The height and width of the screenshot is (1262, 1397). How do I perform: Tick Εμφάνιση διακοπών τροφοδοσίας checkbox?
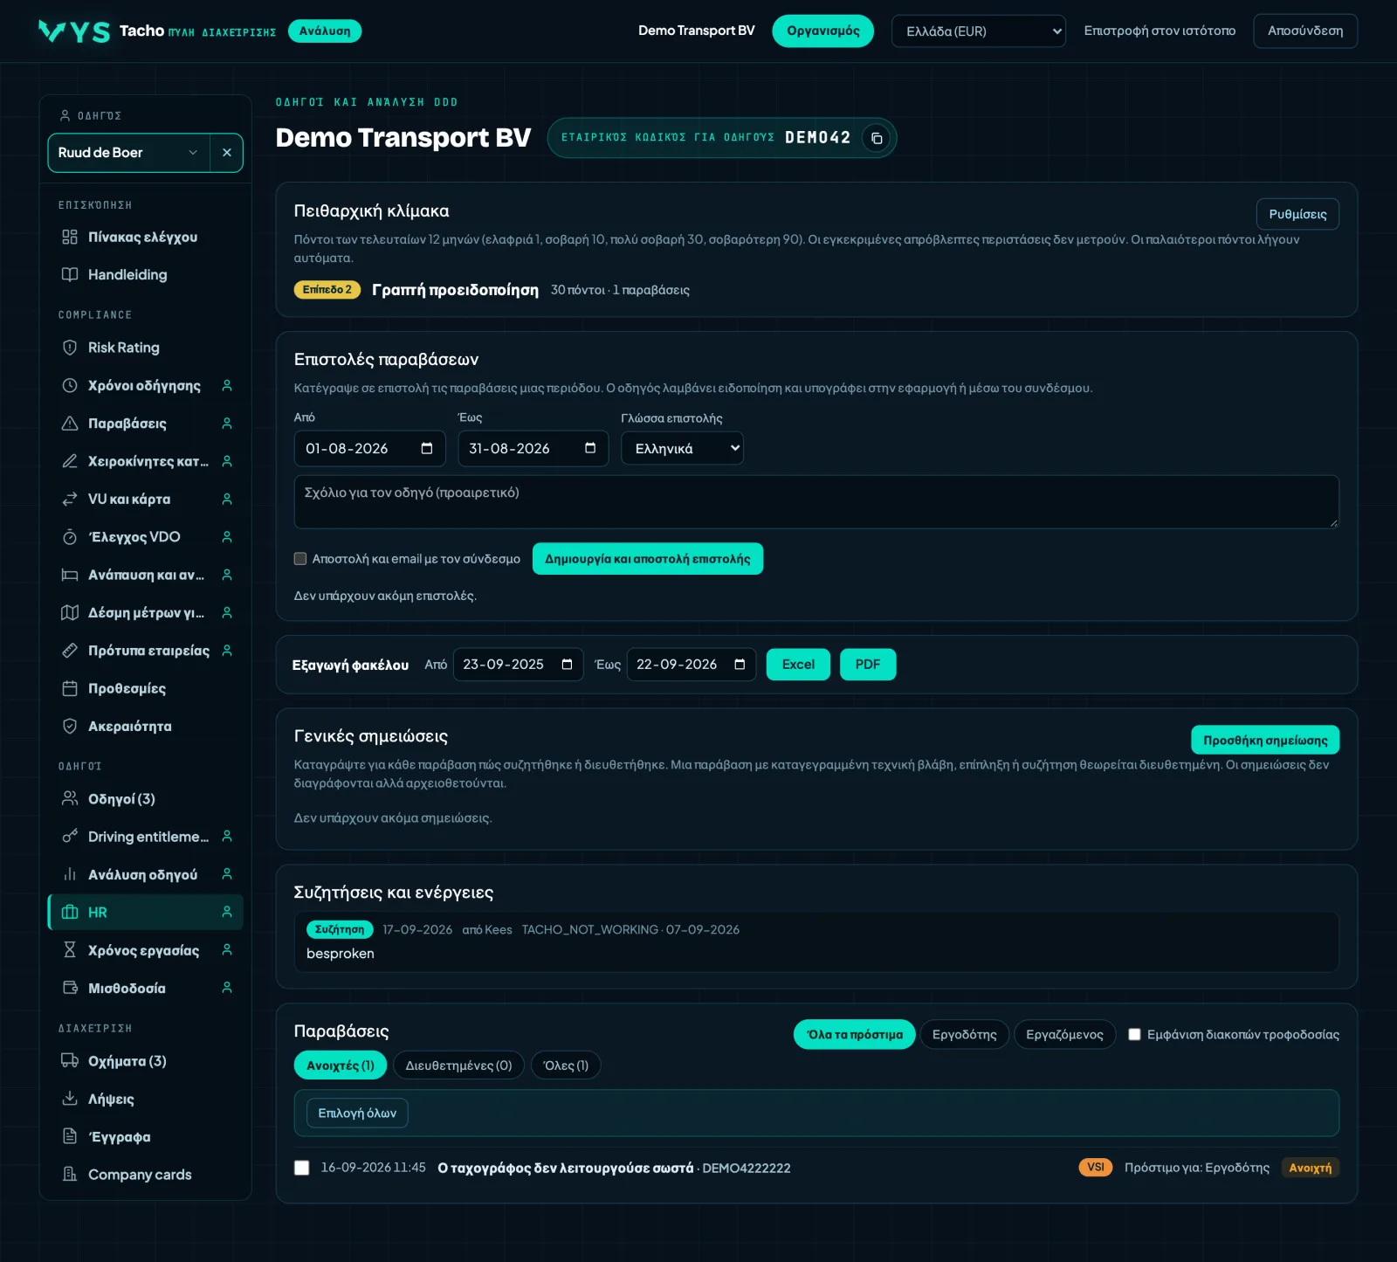pyautogui.click(x=1134, y=1034)
